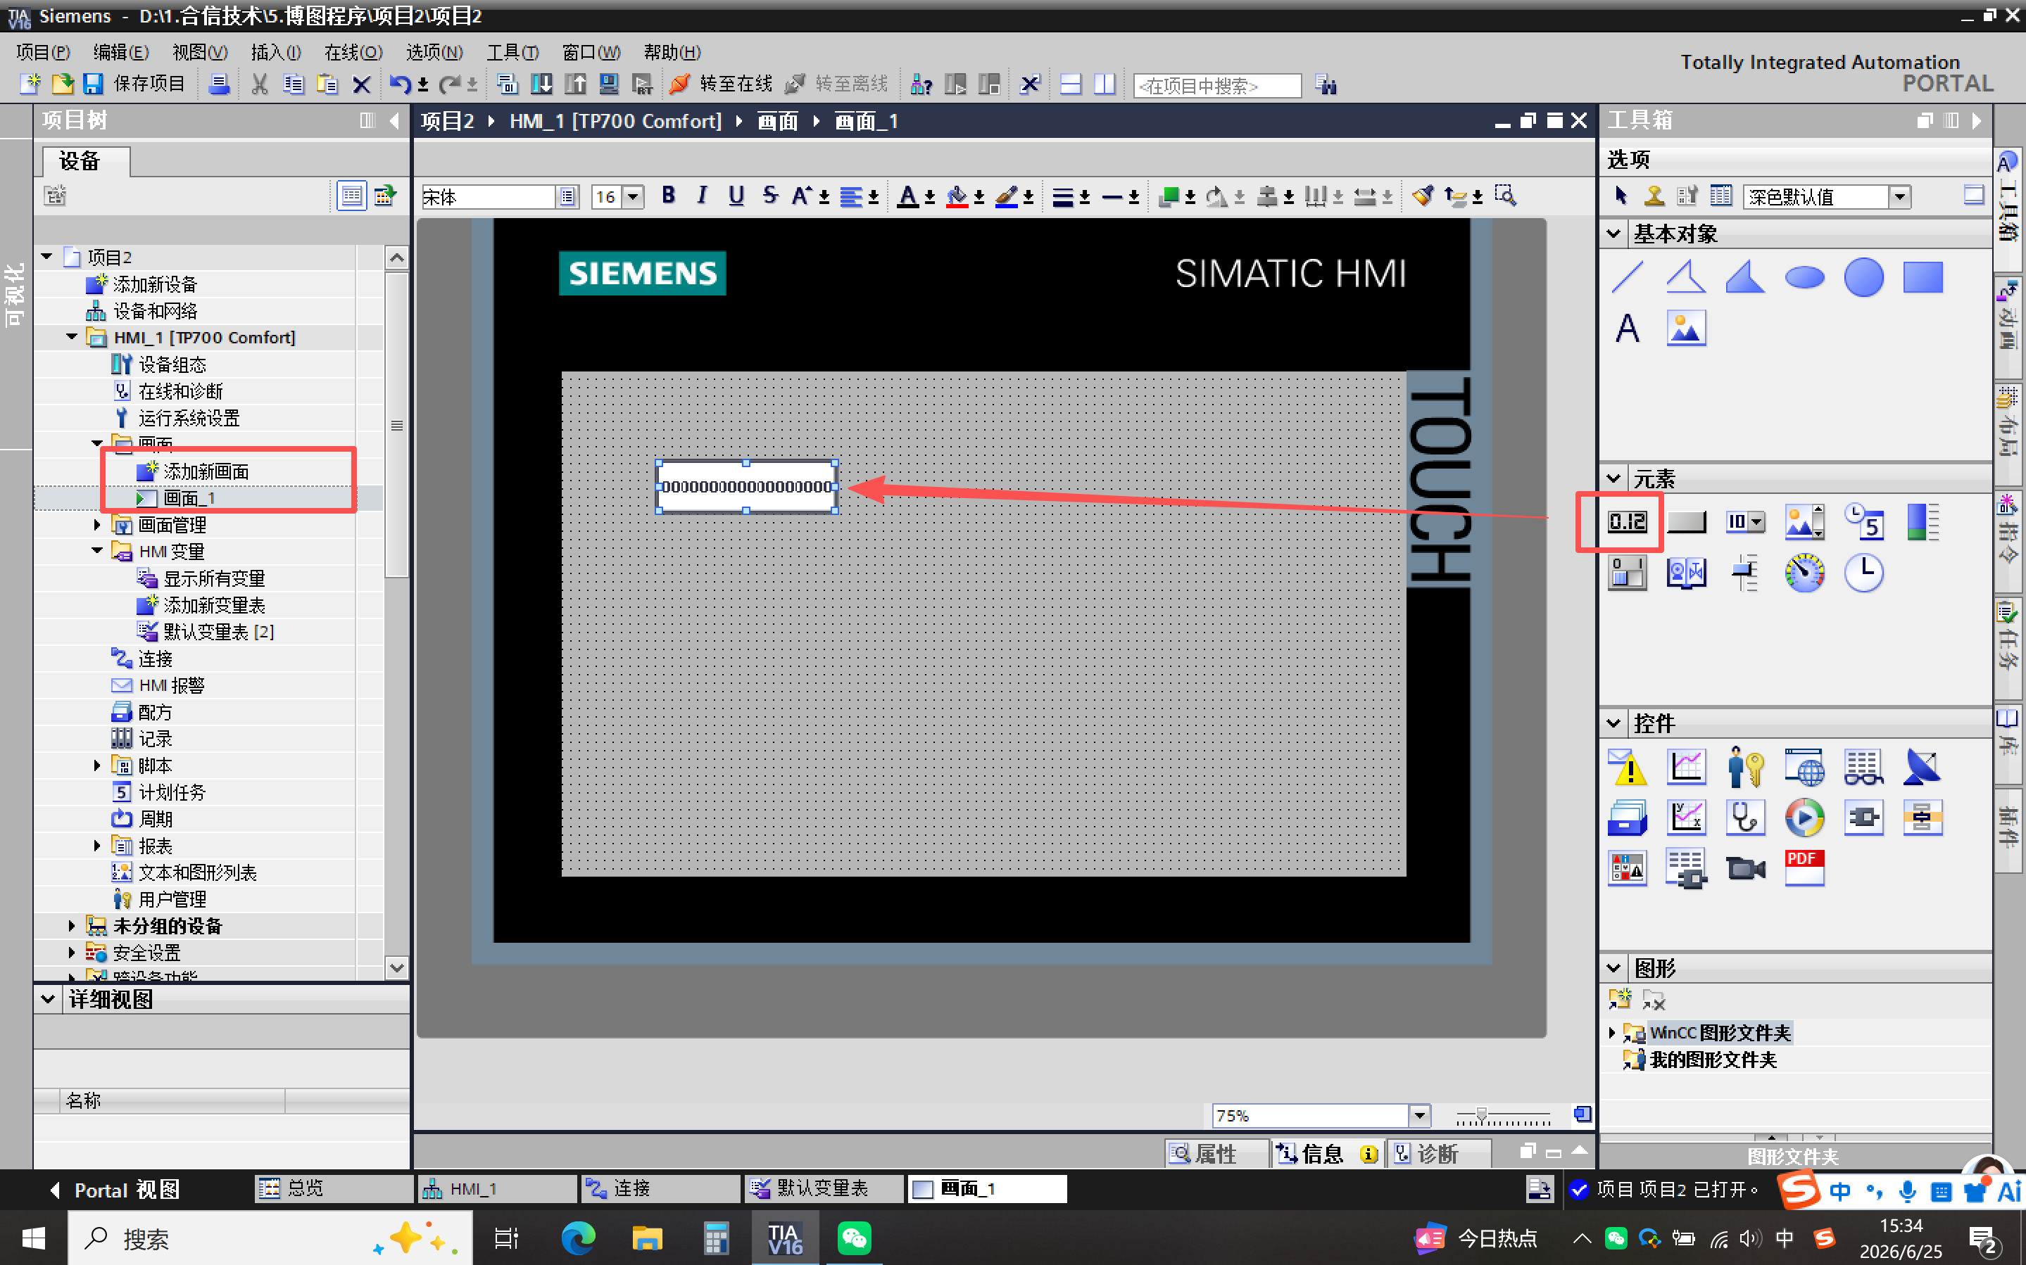Viewport: 2026px width, 1265px height.
Task: Collapse the 基本对象 toolbox section
Action: 1613,234
